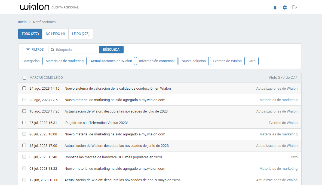Click the magnifying glass search icon
This screenshot has width=322, height=185.
52,50
